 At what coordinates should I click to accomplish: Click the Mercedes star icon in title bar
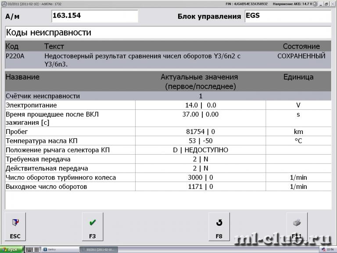tap(4, 4)
